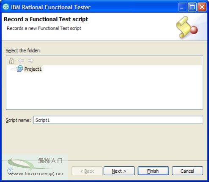The image size is (209, 182).
Task: Go to the home folder icon
Action: click(11, 61)
